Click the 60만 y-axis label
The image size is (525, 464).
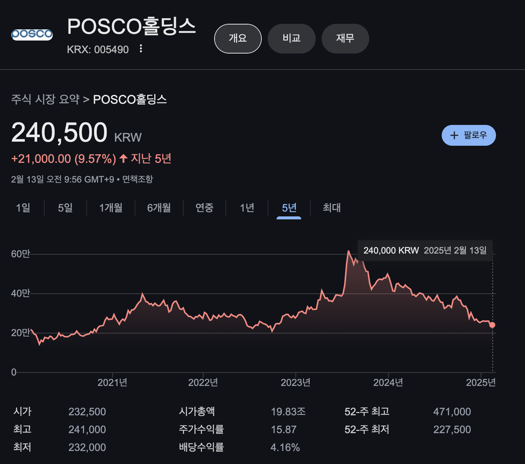(x=20, y=254)
